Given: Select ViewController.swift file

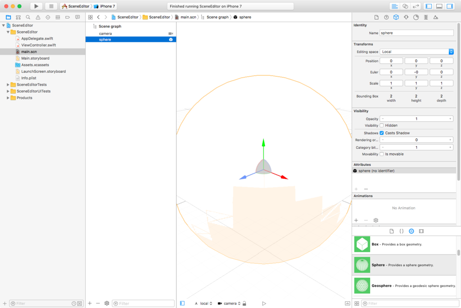Looking at the screenshot, I should point(39,45).
